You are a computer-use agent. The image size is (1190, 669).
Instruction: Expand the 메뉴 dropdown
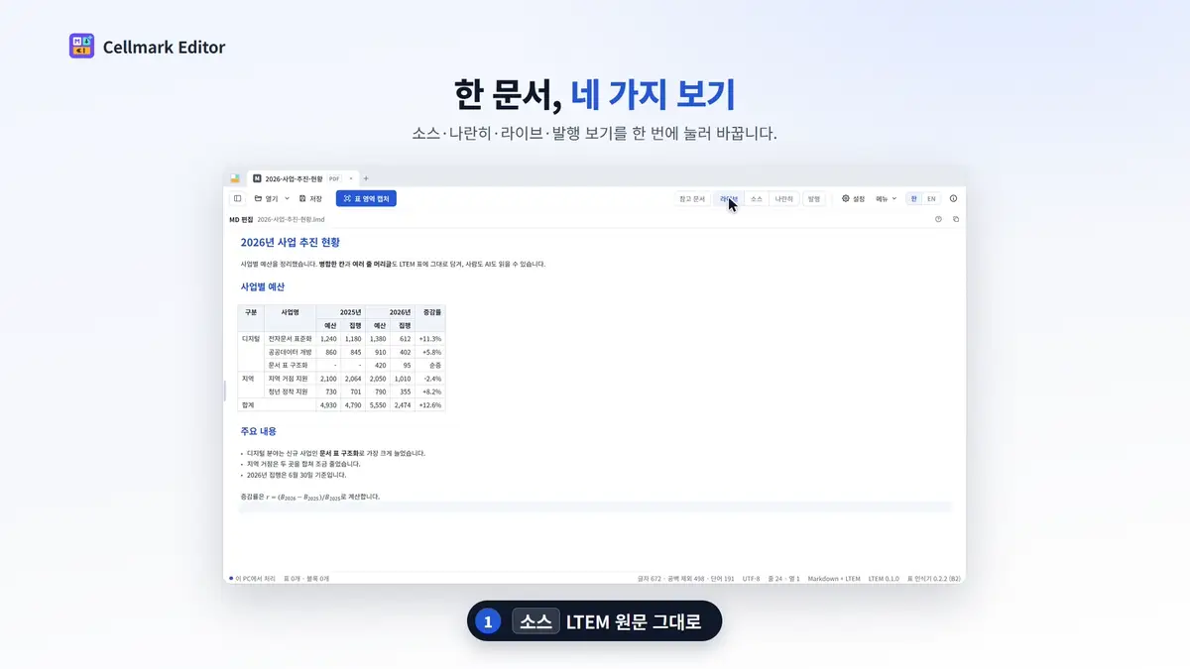(x=886, y=198)
